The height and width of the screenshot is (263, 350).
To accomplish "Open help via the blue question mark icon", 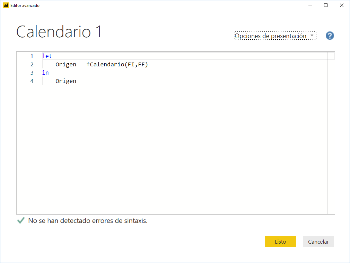I will coord(330,36).
